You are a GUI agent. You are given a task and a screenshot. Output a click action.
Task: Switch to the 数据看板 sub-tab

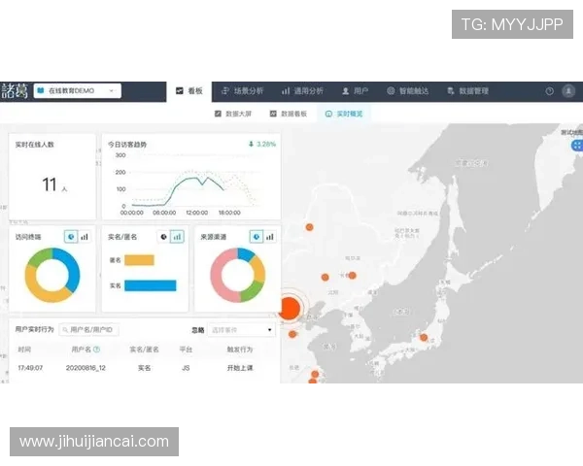[289, 114]
